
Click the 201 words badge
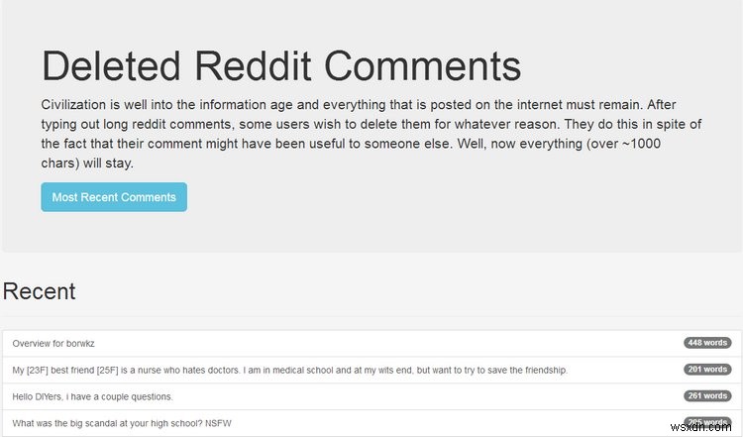707,370
